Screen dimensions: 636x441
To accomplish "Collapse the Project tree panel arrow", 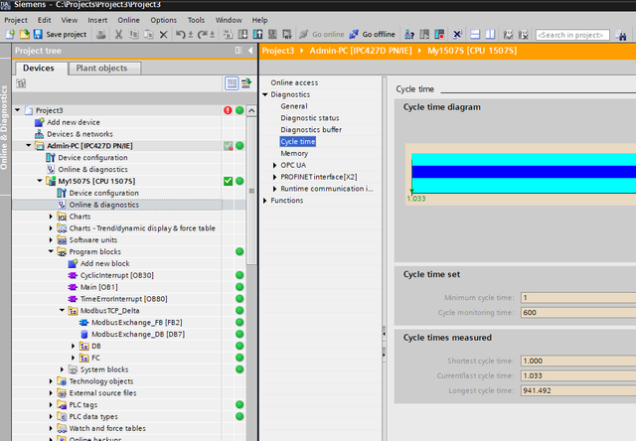I will pos(250,51).
